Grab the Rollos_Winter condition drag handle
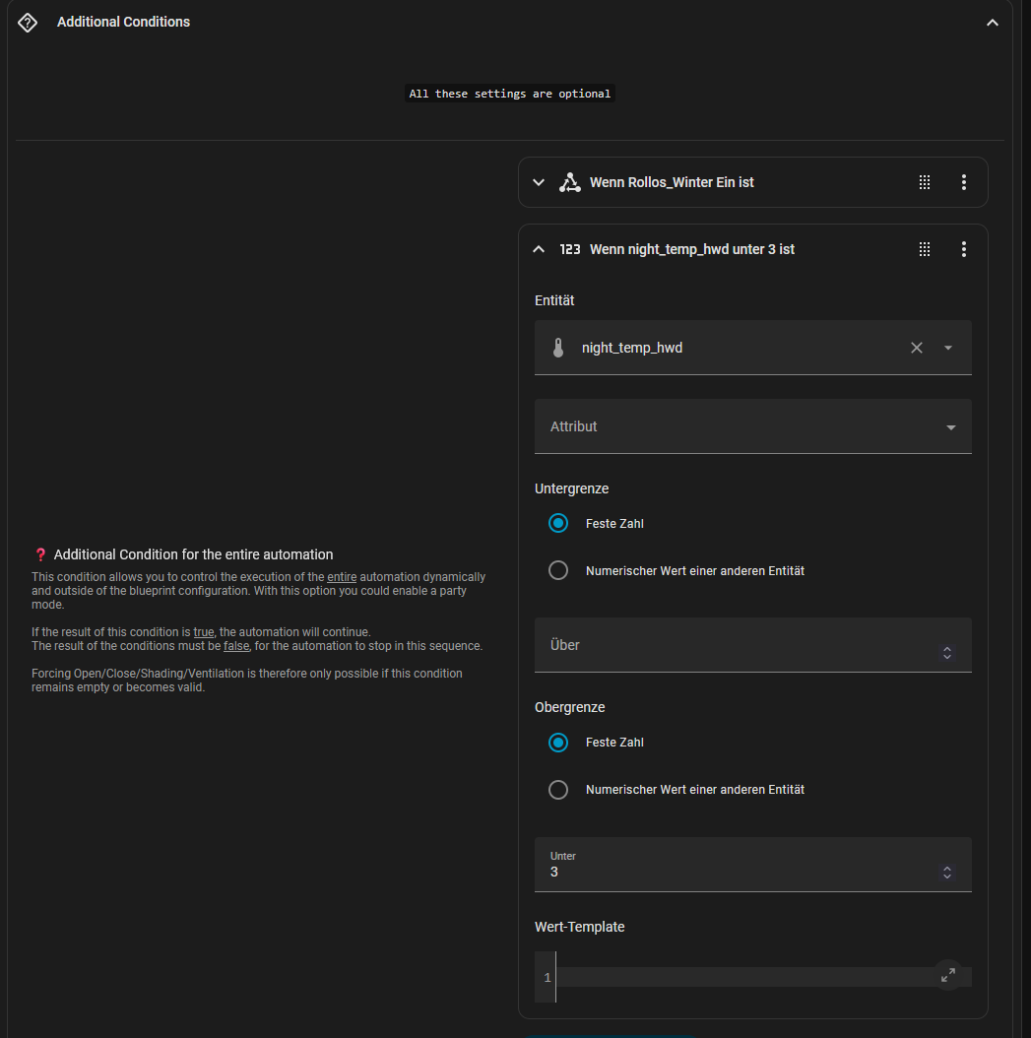Screen dimensions: 1031x1038 [925, 182]
